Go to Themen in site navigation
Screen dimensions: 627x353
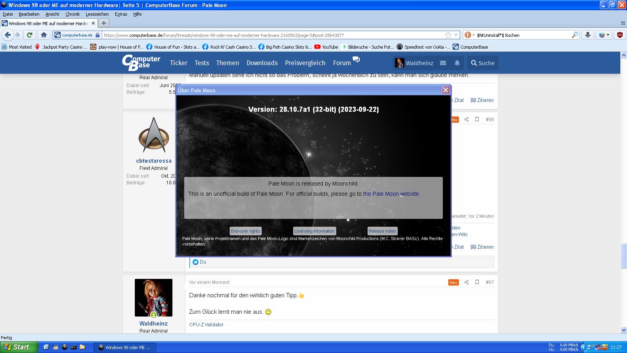coord(228,63)
